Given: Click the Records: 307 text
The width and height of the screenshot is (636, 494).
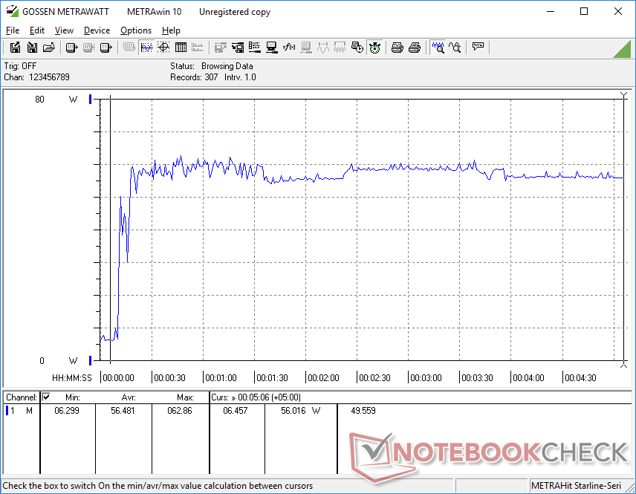Looking at the screenshot, I should (x=194, y=77).
